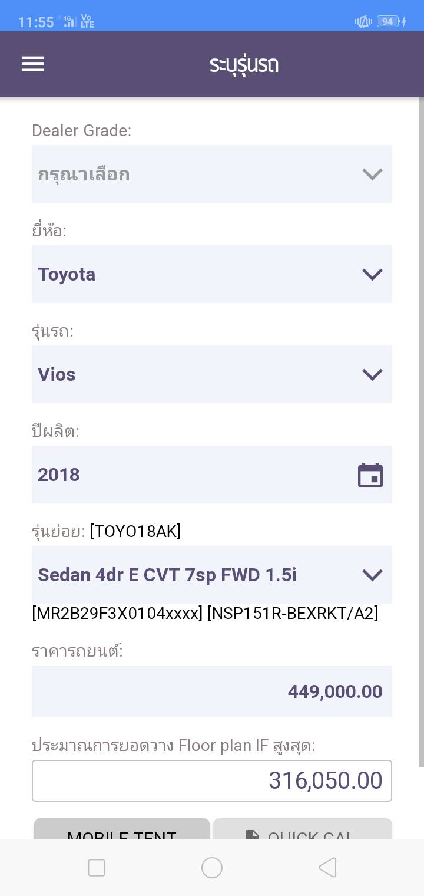
Task: Tap the Android back triangle icon
Action: pyautogui.click(x=327, y=868)
